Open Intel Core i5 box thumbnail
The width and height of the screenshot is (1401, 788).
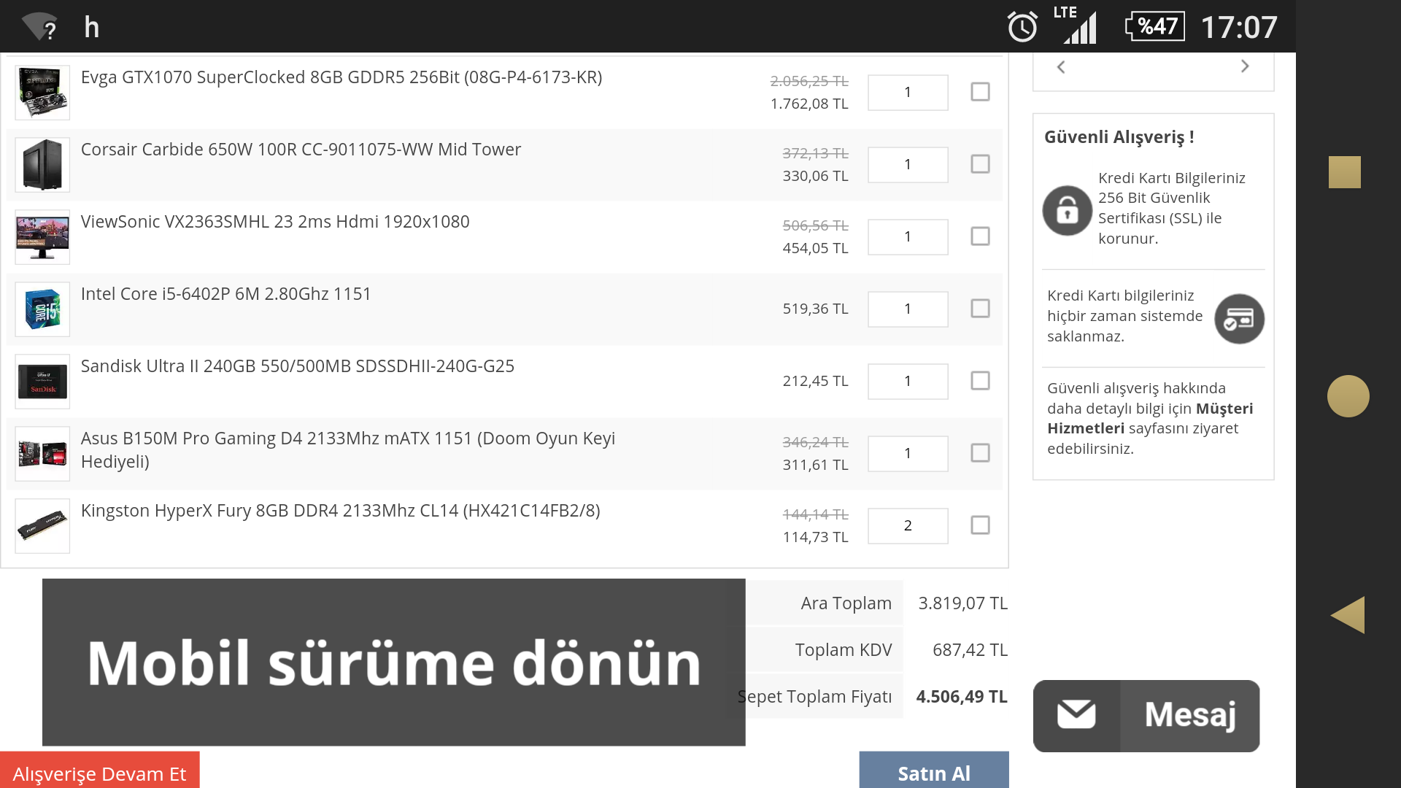[42, 309]
